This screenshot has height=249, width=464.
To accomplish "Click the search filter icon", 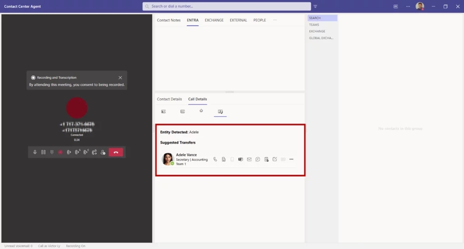I will [315, 6].
